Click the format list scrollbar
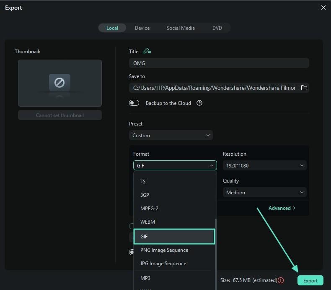Image resolution: width=331 pixels, height=290 pixels. [x=215, y=253]
